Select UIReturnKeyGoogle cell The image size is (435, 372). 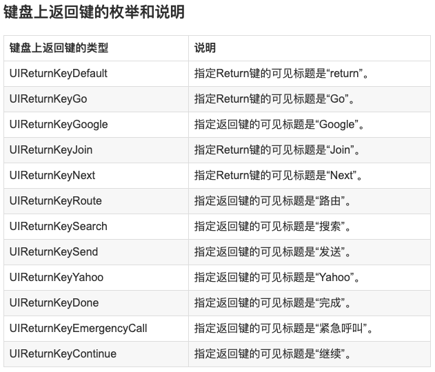[x=96, y=125]
